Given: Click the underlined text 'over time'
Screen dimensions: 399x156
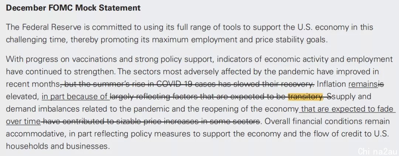Looking at the screenshot, I should click(x=23, y=121).
